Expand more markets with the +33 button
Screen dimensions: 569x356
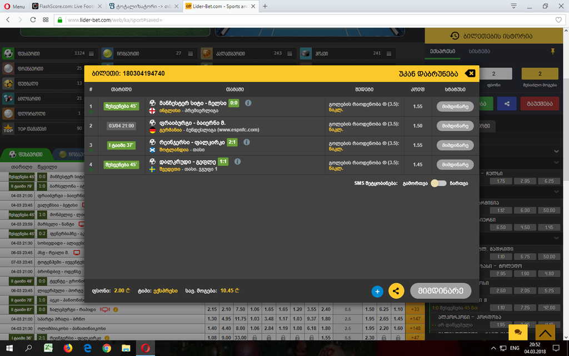pos(415,309)
